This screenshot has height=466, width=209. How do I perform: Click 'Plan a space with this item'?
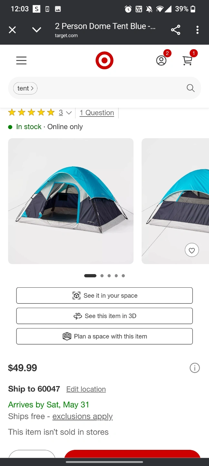tap(104, 336)
